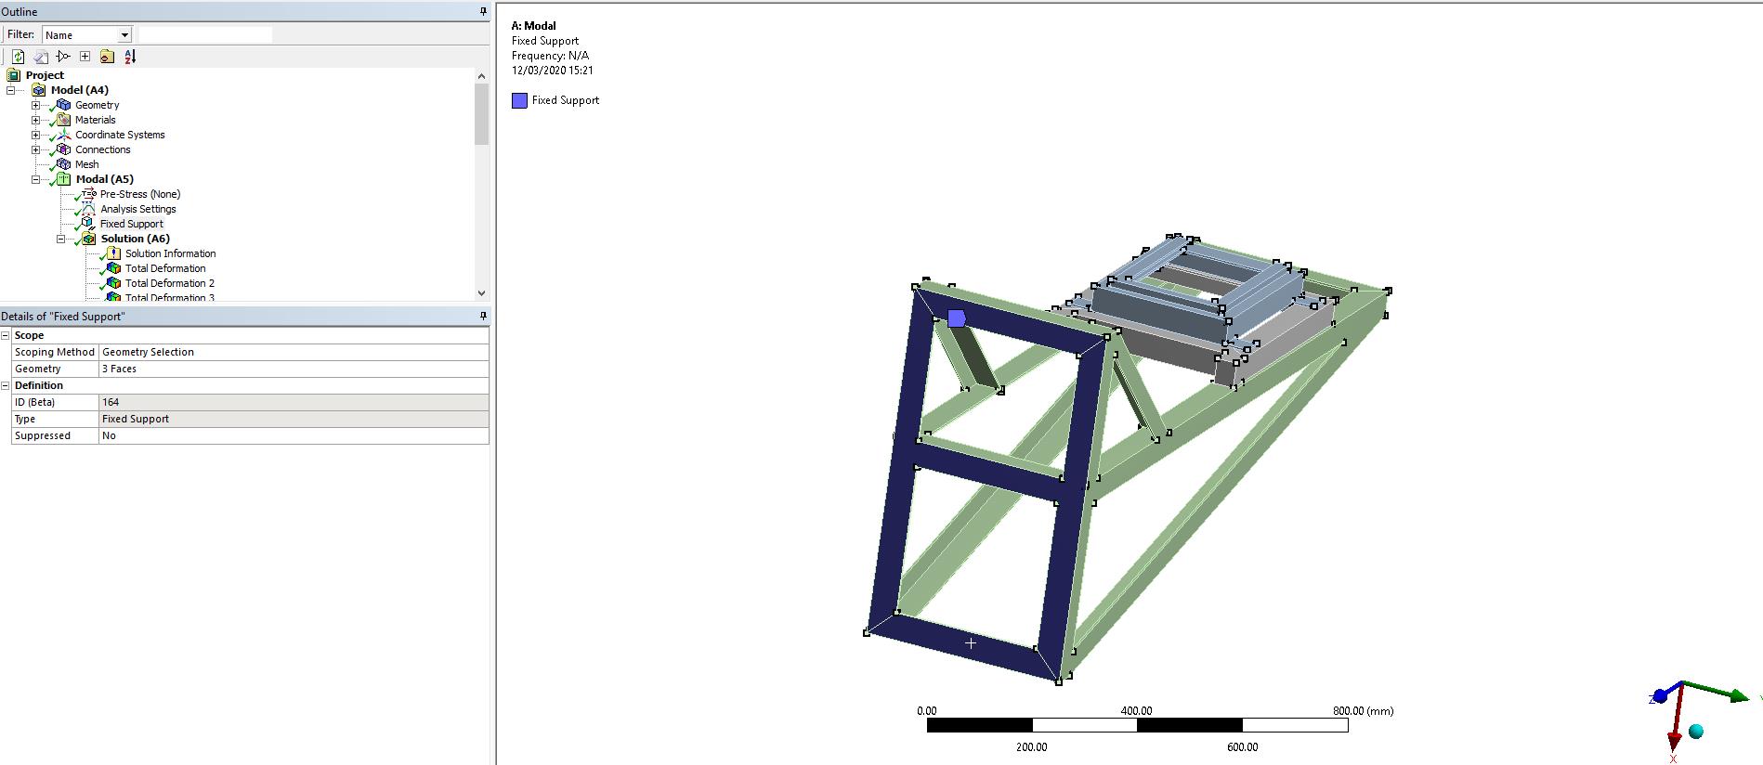Screen dimensions: 1763x765
Task: Click the filter branch arrow icon in Outline toolbar
Action: click(x=63, y=57)
